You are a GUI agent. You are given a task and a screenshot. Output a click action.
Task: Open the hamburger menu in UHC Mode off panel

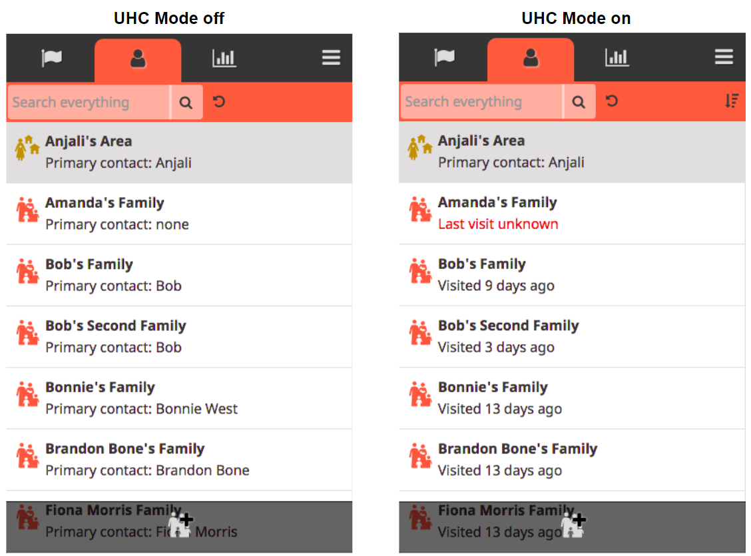pos(331,58)
